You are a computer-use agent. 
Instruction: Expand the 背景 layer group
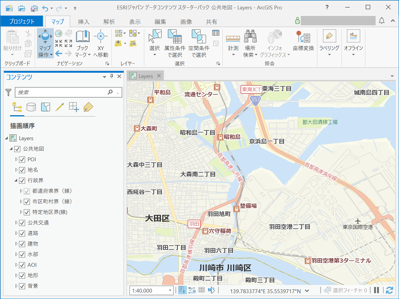pyautogui.click(x=16, y=286)
